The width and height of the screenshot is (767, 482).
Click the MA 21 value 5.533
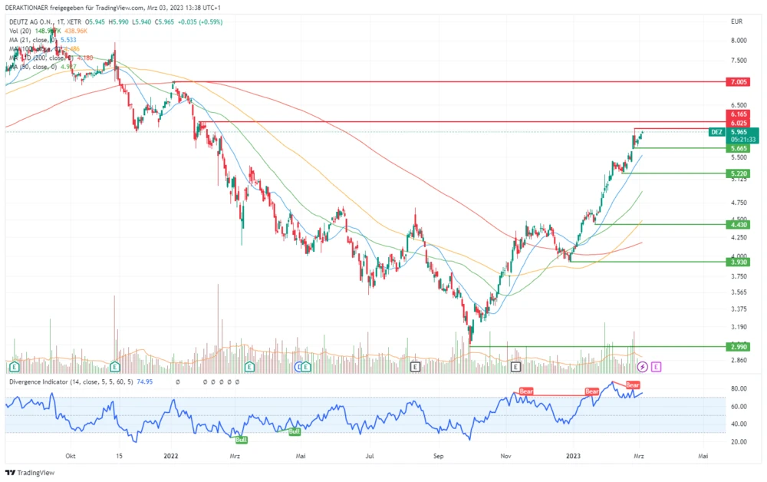[68, 40]
